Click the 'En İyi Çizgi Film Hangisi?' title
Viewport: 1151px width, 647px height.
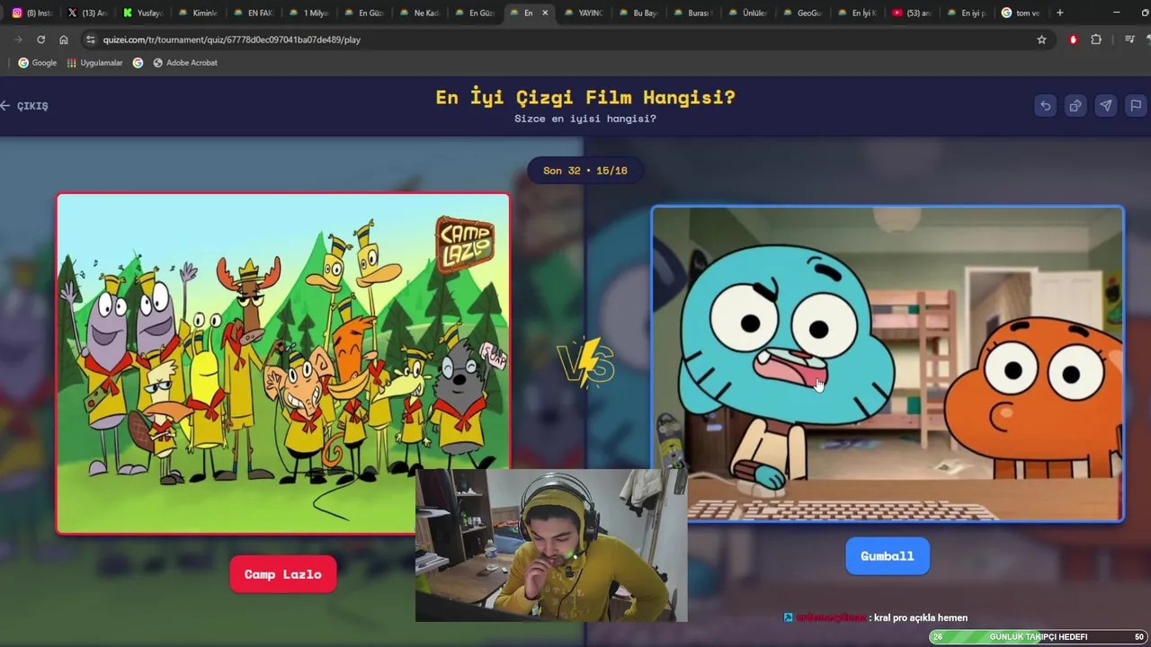[x=585, y=97]
